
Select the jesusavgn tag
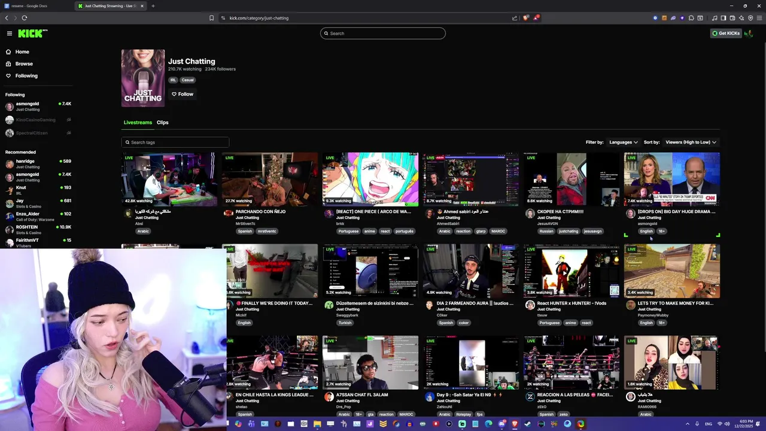click(x=592, y=231)
